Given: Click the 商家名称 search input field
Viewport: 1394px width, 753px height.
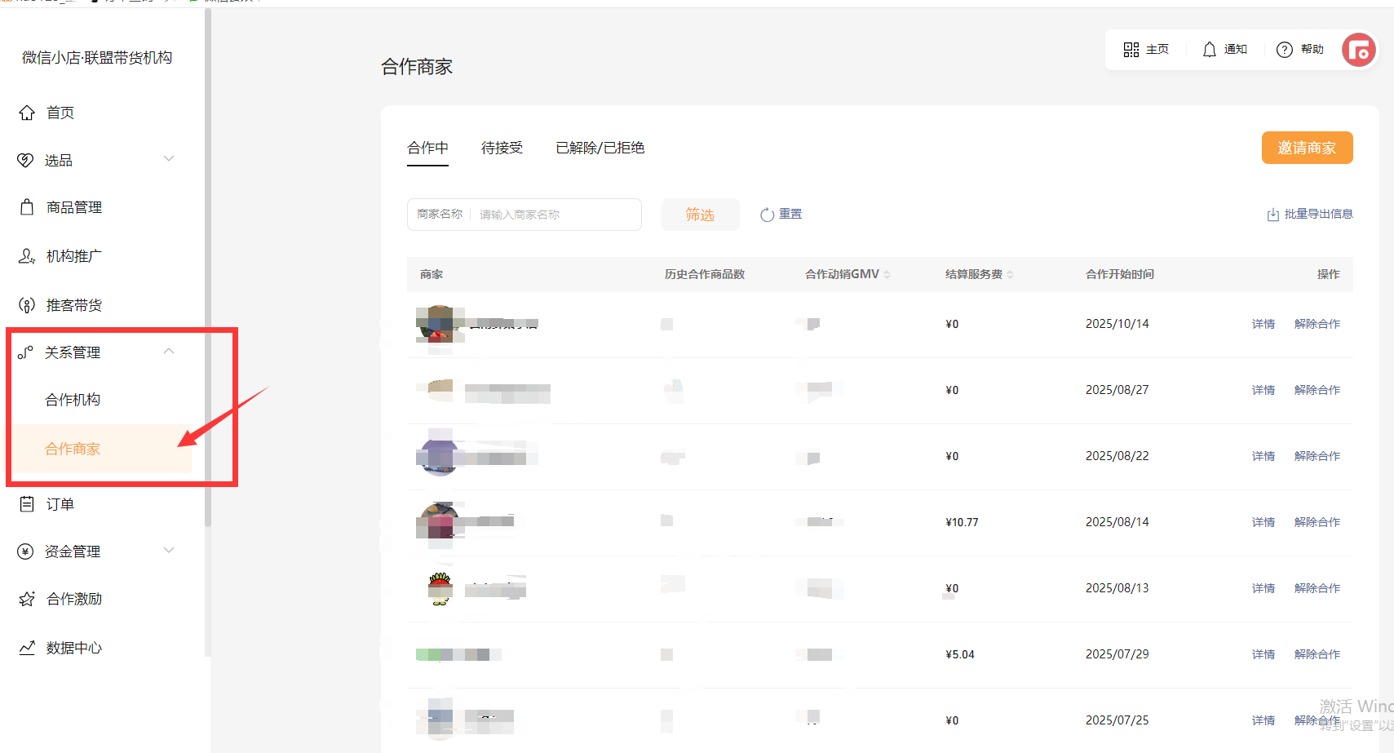Looking at the screenshot, I should pos(555,215).
